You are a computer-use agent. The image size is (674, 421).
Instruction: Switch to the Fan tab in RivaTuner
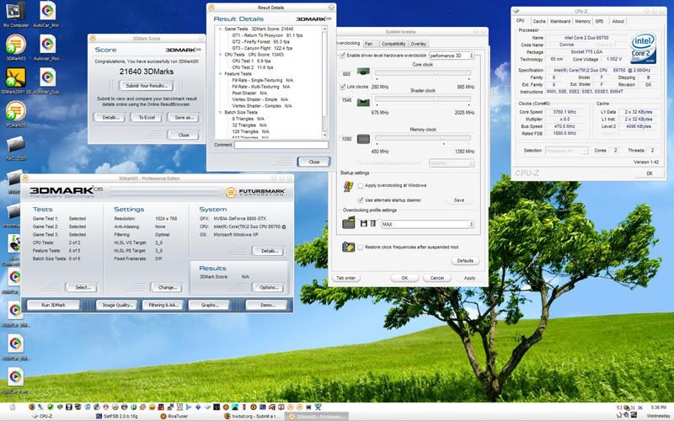[369, 44]
